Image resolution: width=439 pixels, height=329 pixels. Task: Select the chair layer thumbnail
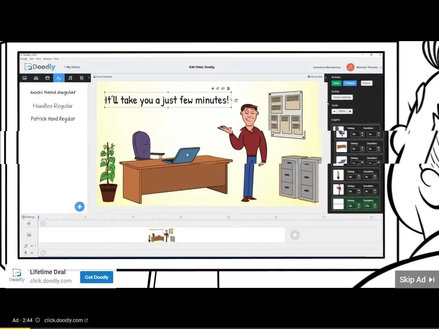[x=341, y=132]
